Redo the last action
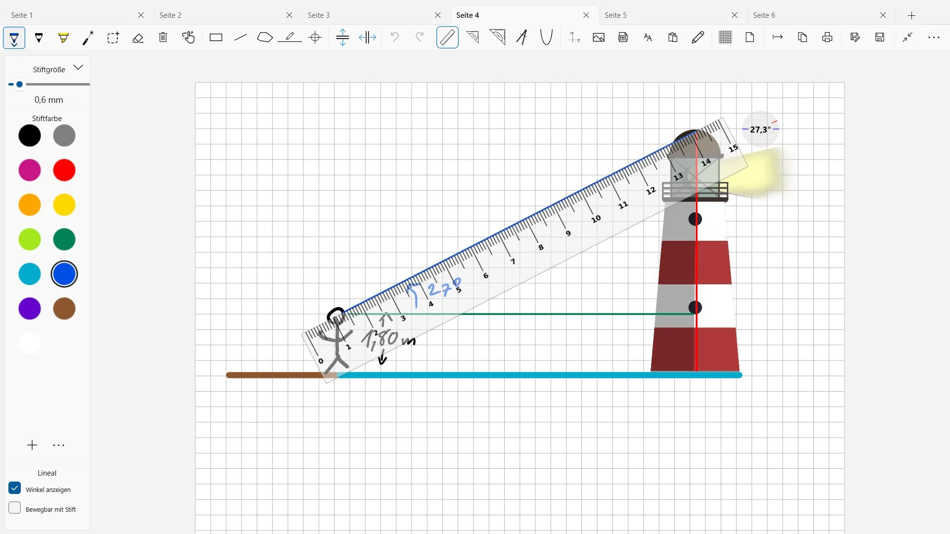Screen dimensions: 950x534 pyautogui.click(x=420, y=38)
